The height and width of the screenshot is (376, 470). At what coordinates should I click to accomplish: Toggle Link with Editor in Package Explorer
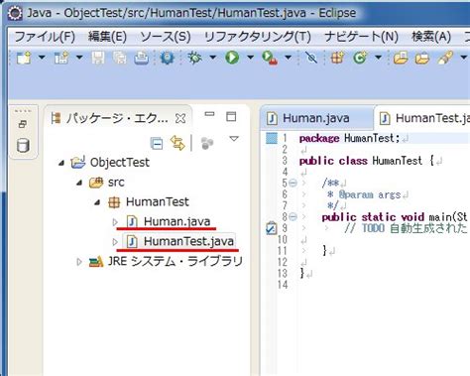(177, 143)
